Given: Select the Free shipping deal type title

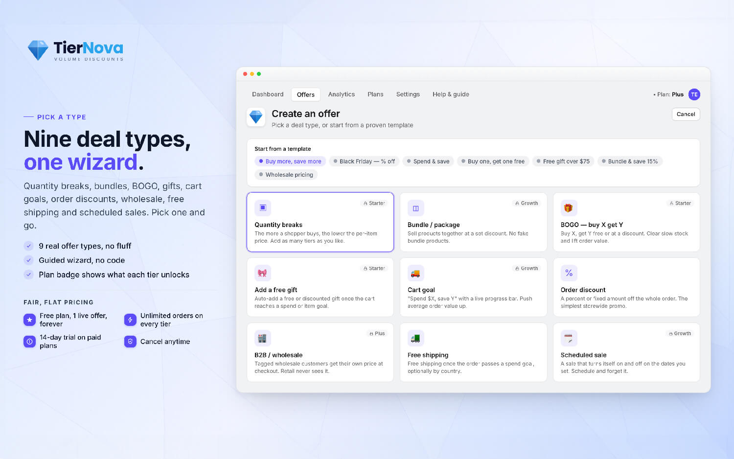Looking at the screenshot, I should (428, 355).
